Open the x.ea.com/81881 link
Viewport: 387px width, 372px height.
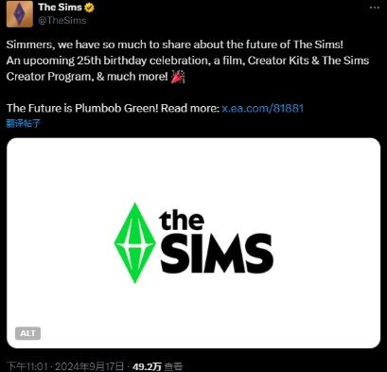(x=262, y=108)
